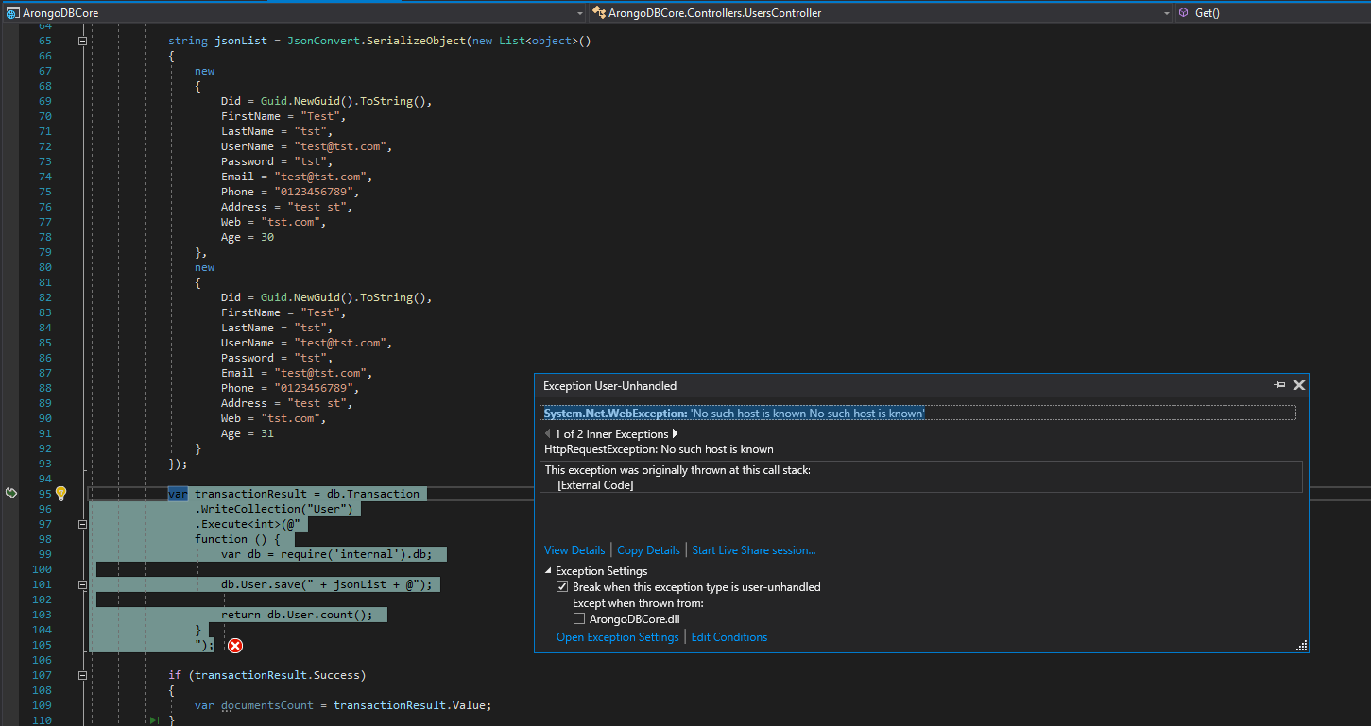
Task: Click line number 94 in the gutter
Action: (x=45, y=479)
